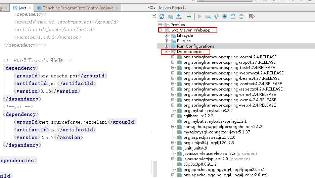315x178 pixels.
Task: Select spring-context:4.2.4.RELEASE dependency
Action: pos(233,84)
